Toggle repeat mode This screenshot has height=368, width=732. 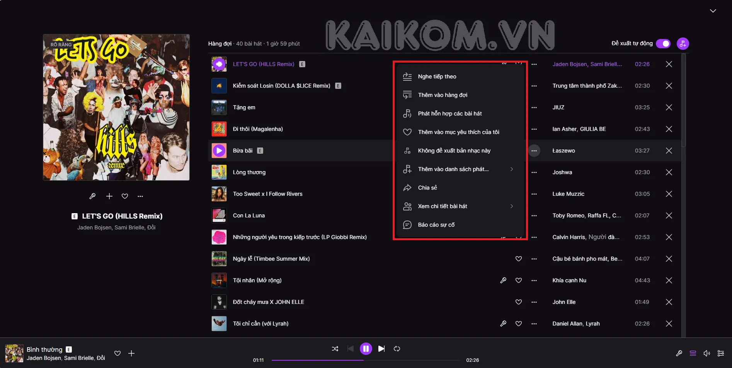(397, 349)
